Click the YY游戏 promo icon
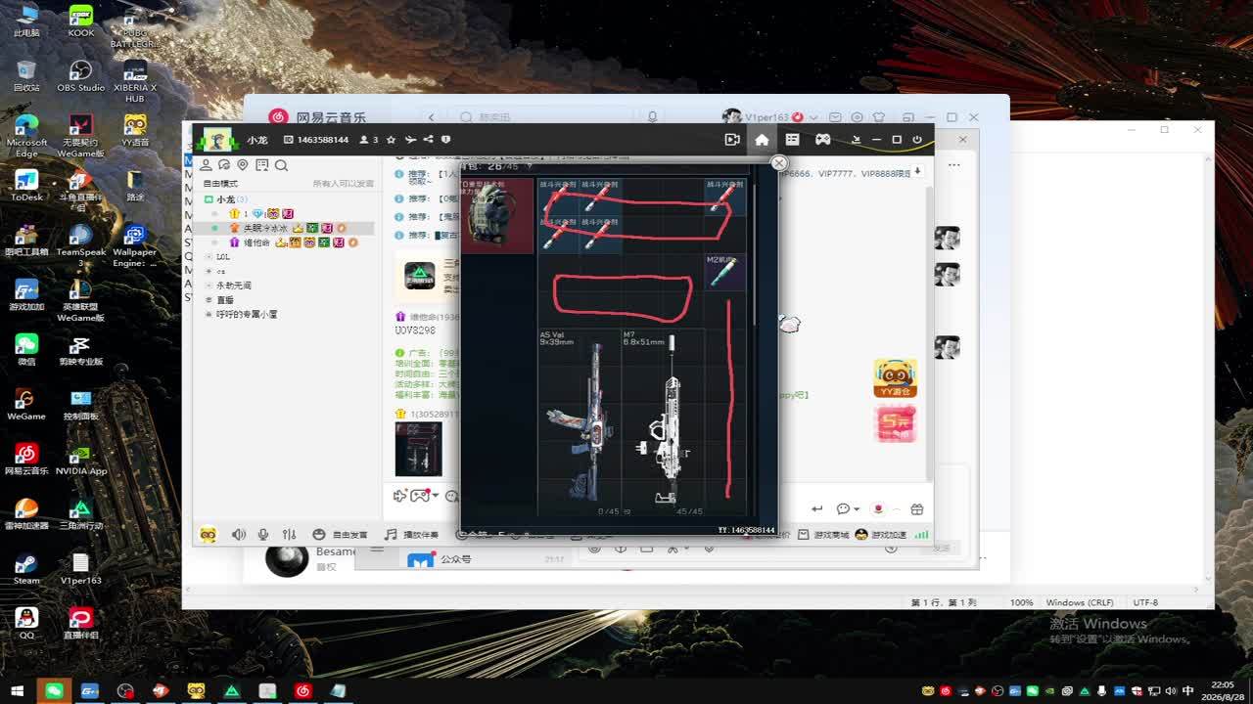Viewport: 1253px width, 704px height. pyautogui.click(x=895, y=378)
